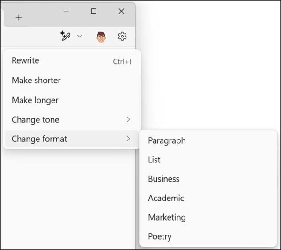
Task: Select List format option
Action: click(x=154, y=160)
